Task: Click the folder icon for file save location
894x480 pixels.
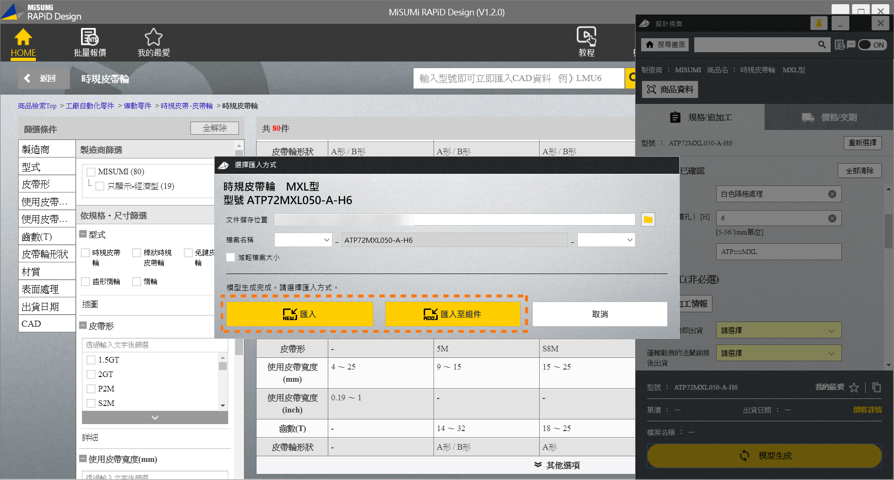Action: coord(648,219)
